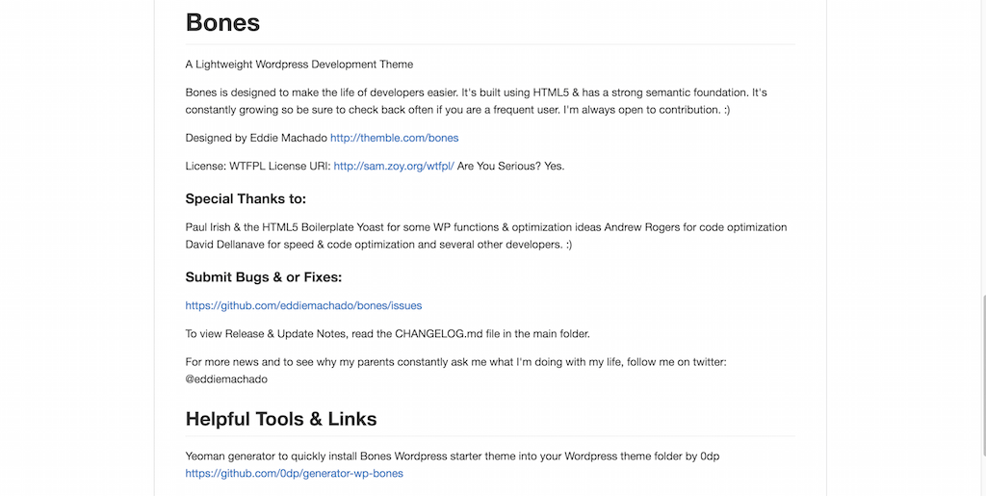Click the "Submit Bugs & or Fixes:" heading
This screenshot has height=496, width=986.
click(264, 277)
